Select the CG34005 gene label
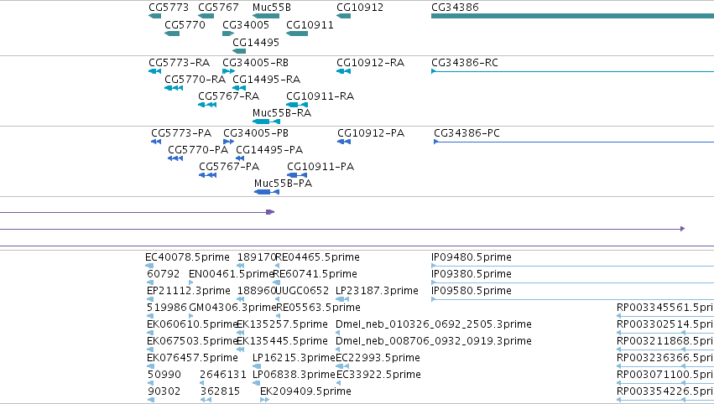This screenshot has width=714, height=404. pyautogui.click(x=246, y=24)
